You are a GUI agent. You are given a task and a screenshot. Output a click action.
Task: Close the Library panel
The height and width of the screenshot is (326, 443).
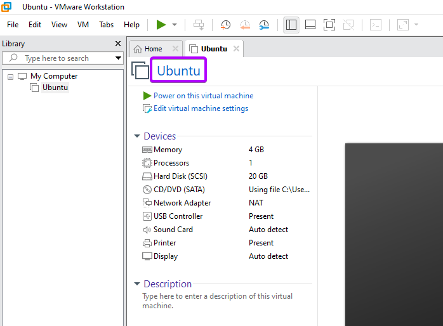[118, 44]
